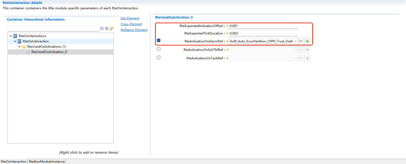Click the refresh tree icon

coord(111,29)
